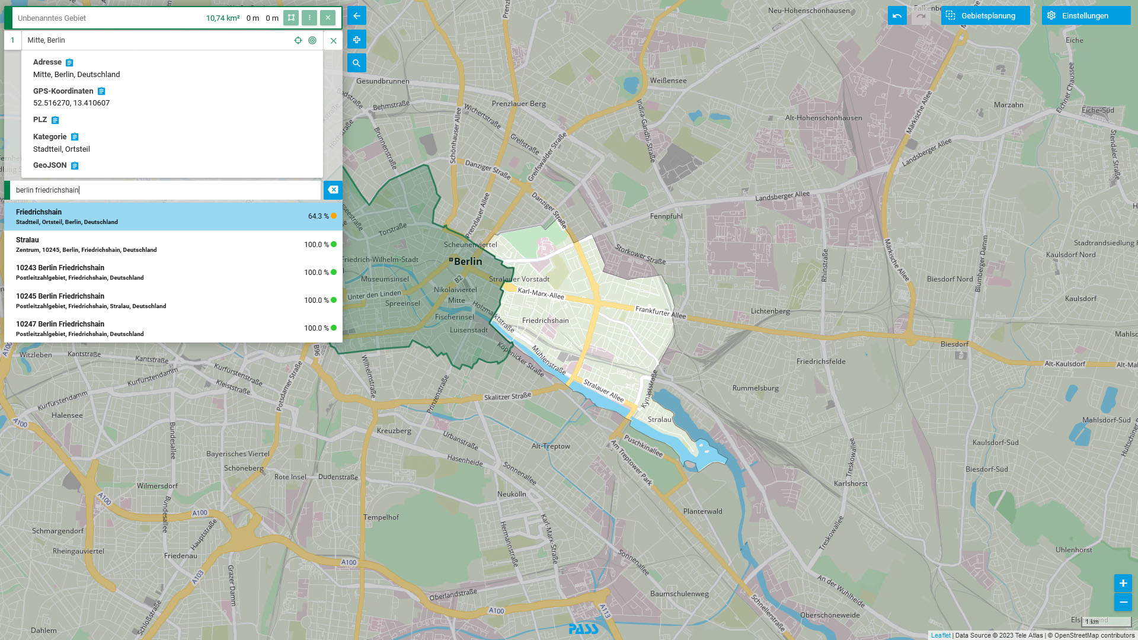This screenshot has width=1138, height=640.
Task: Undo the last map action
Action: (x=897, y=16)
